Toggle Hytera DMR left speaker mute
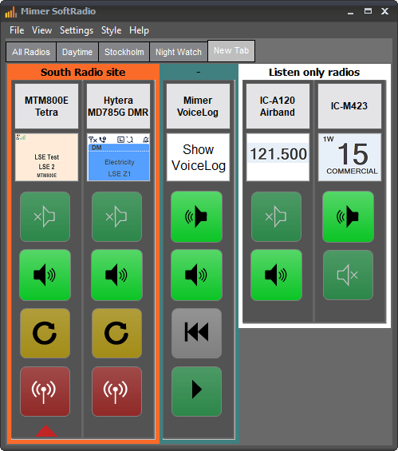Screen dimensions: 398x451 (x=116, y=216)
